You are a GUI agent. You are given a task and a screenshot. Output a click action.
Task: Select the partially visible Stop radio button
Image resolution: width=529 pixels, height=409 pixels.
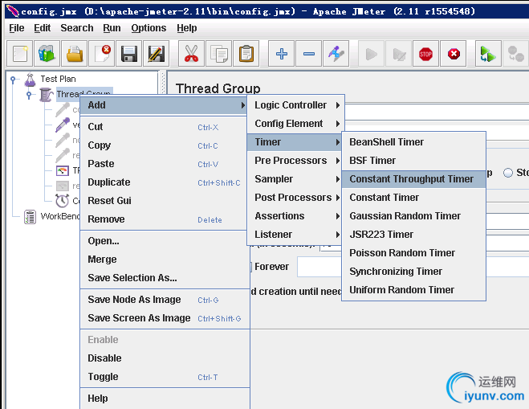click(x=508, y=173)
